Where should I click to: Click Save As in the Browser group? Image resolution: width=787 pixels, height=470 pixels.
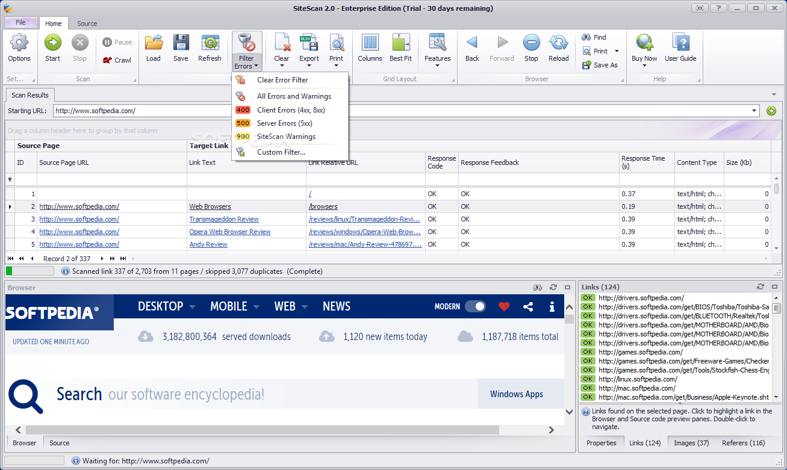coord(600,65)
